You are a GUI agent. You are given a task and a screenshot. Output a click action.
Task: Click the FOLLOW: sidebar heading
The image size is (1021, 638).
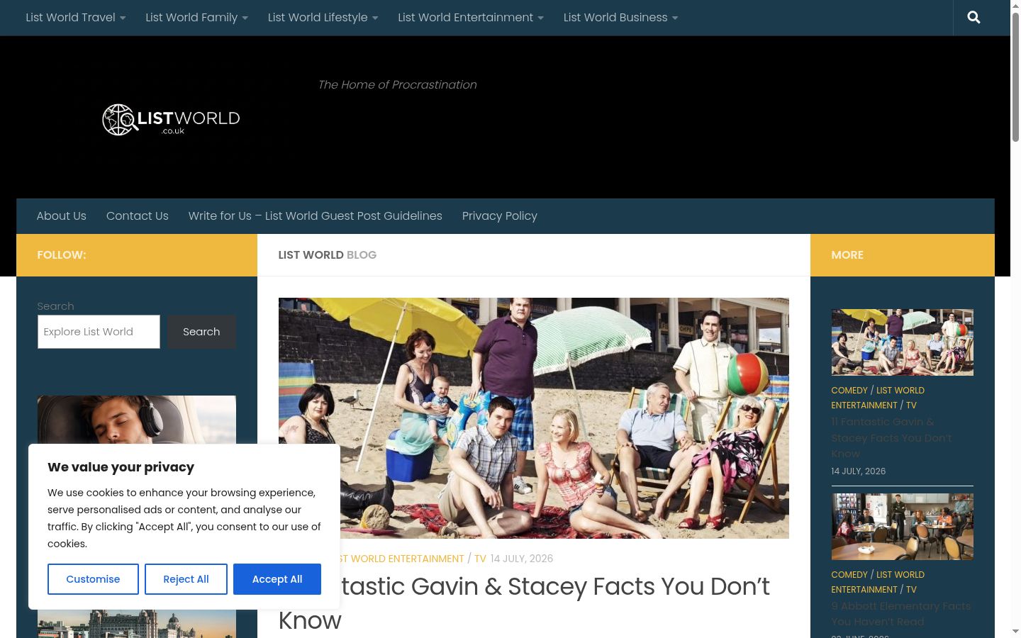pos(62,255)
